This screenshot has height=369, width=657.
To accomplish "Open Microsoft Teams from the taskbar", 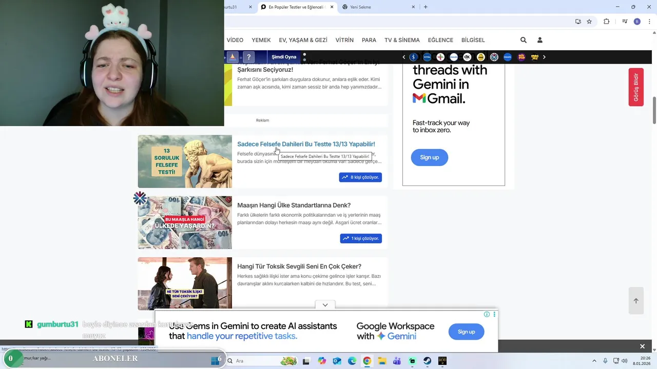I will pyautogui.click(x=397, y=361).
